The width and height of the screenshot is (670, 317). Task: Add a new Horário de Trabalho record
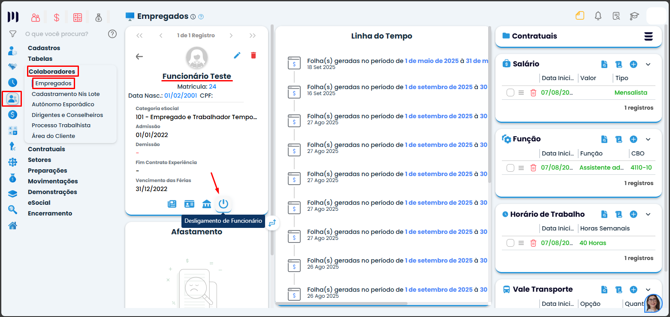coord(634,214)
